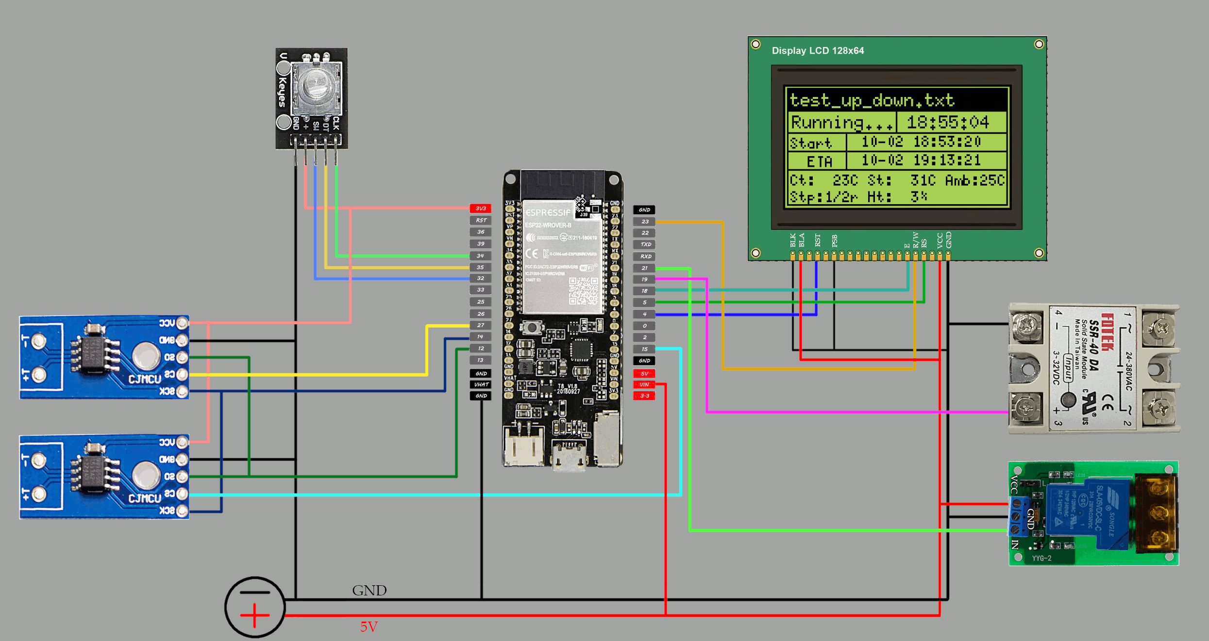Click the red 'VIN' pin label
The width and height of the screenshot is (1209, 641).
644,385
